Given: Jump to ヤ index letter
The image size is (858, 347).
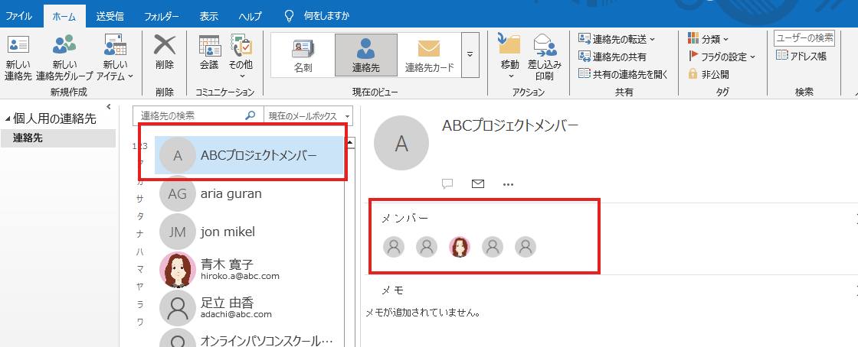Looking at the screenshot, I should pyautogui.click(x=140, y=287).
